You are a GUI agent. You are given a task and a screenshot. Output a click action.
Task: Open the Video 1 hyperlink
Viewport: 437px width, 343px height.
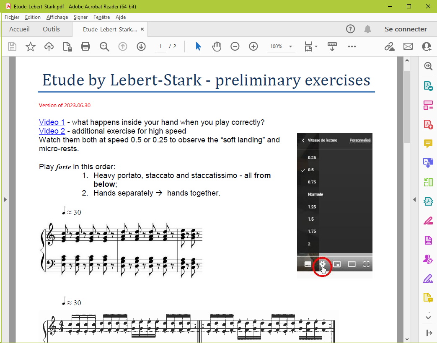(52, 122)
